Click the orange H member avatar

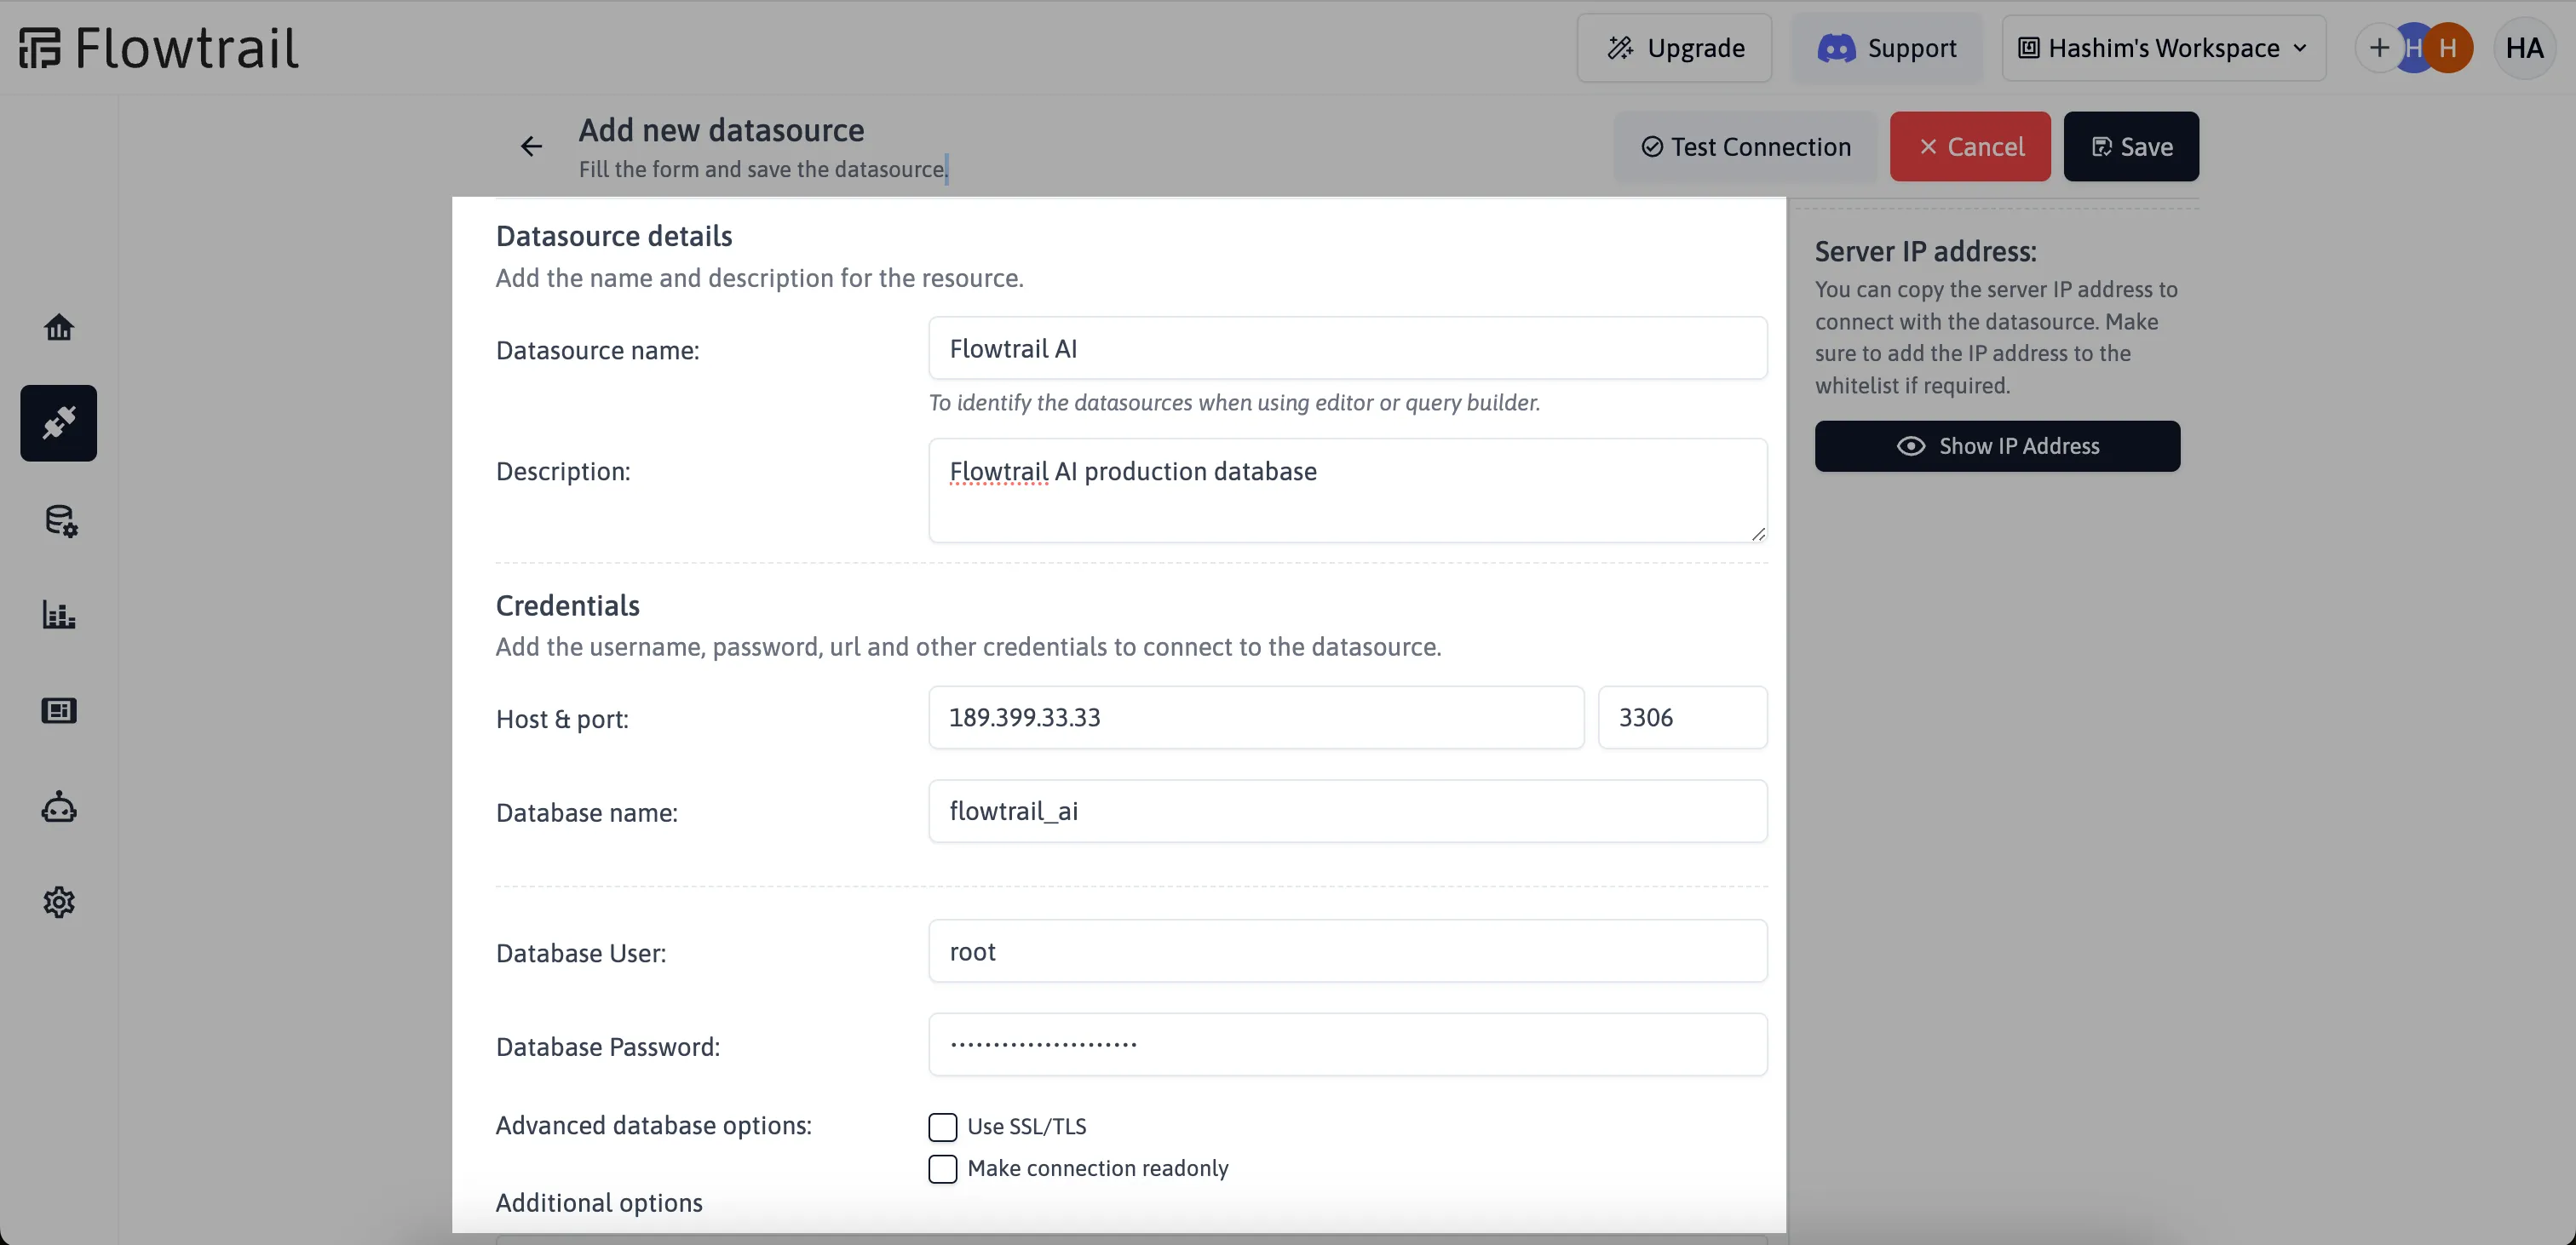pos(2448,48)
